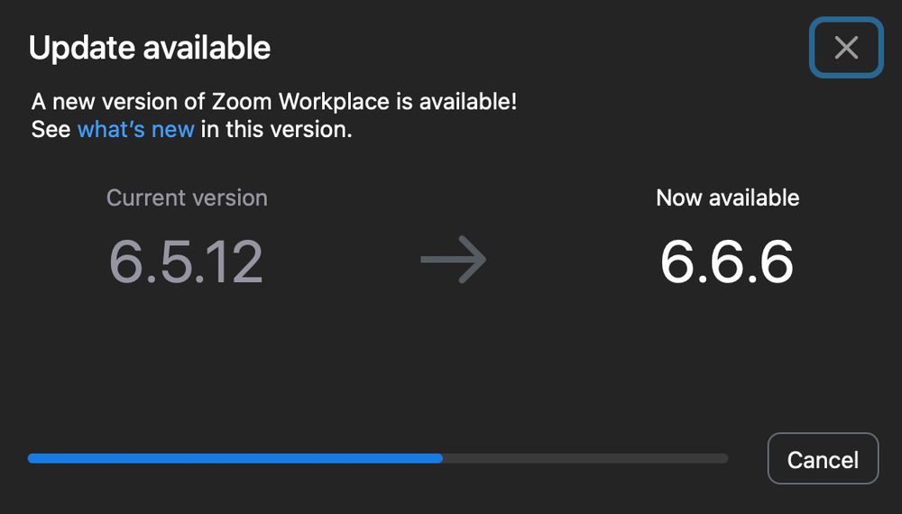The height and width of the screenshot is (514, 902).
Task: Click the blue filled portion of progress bar
Action: pyautogui.click(x=235, y=458)
